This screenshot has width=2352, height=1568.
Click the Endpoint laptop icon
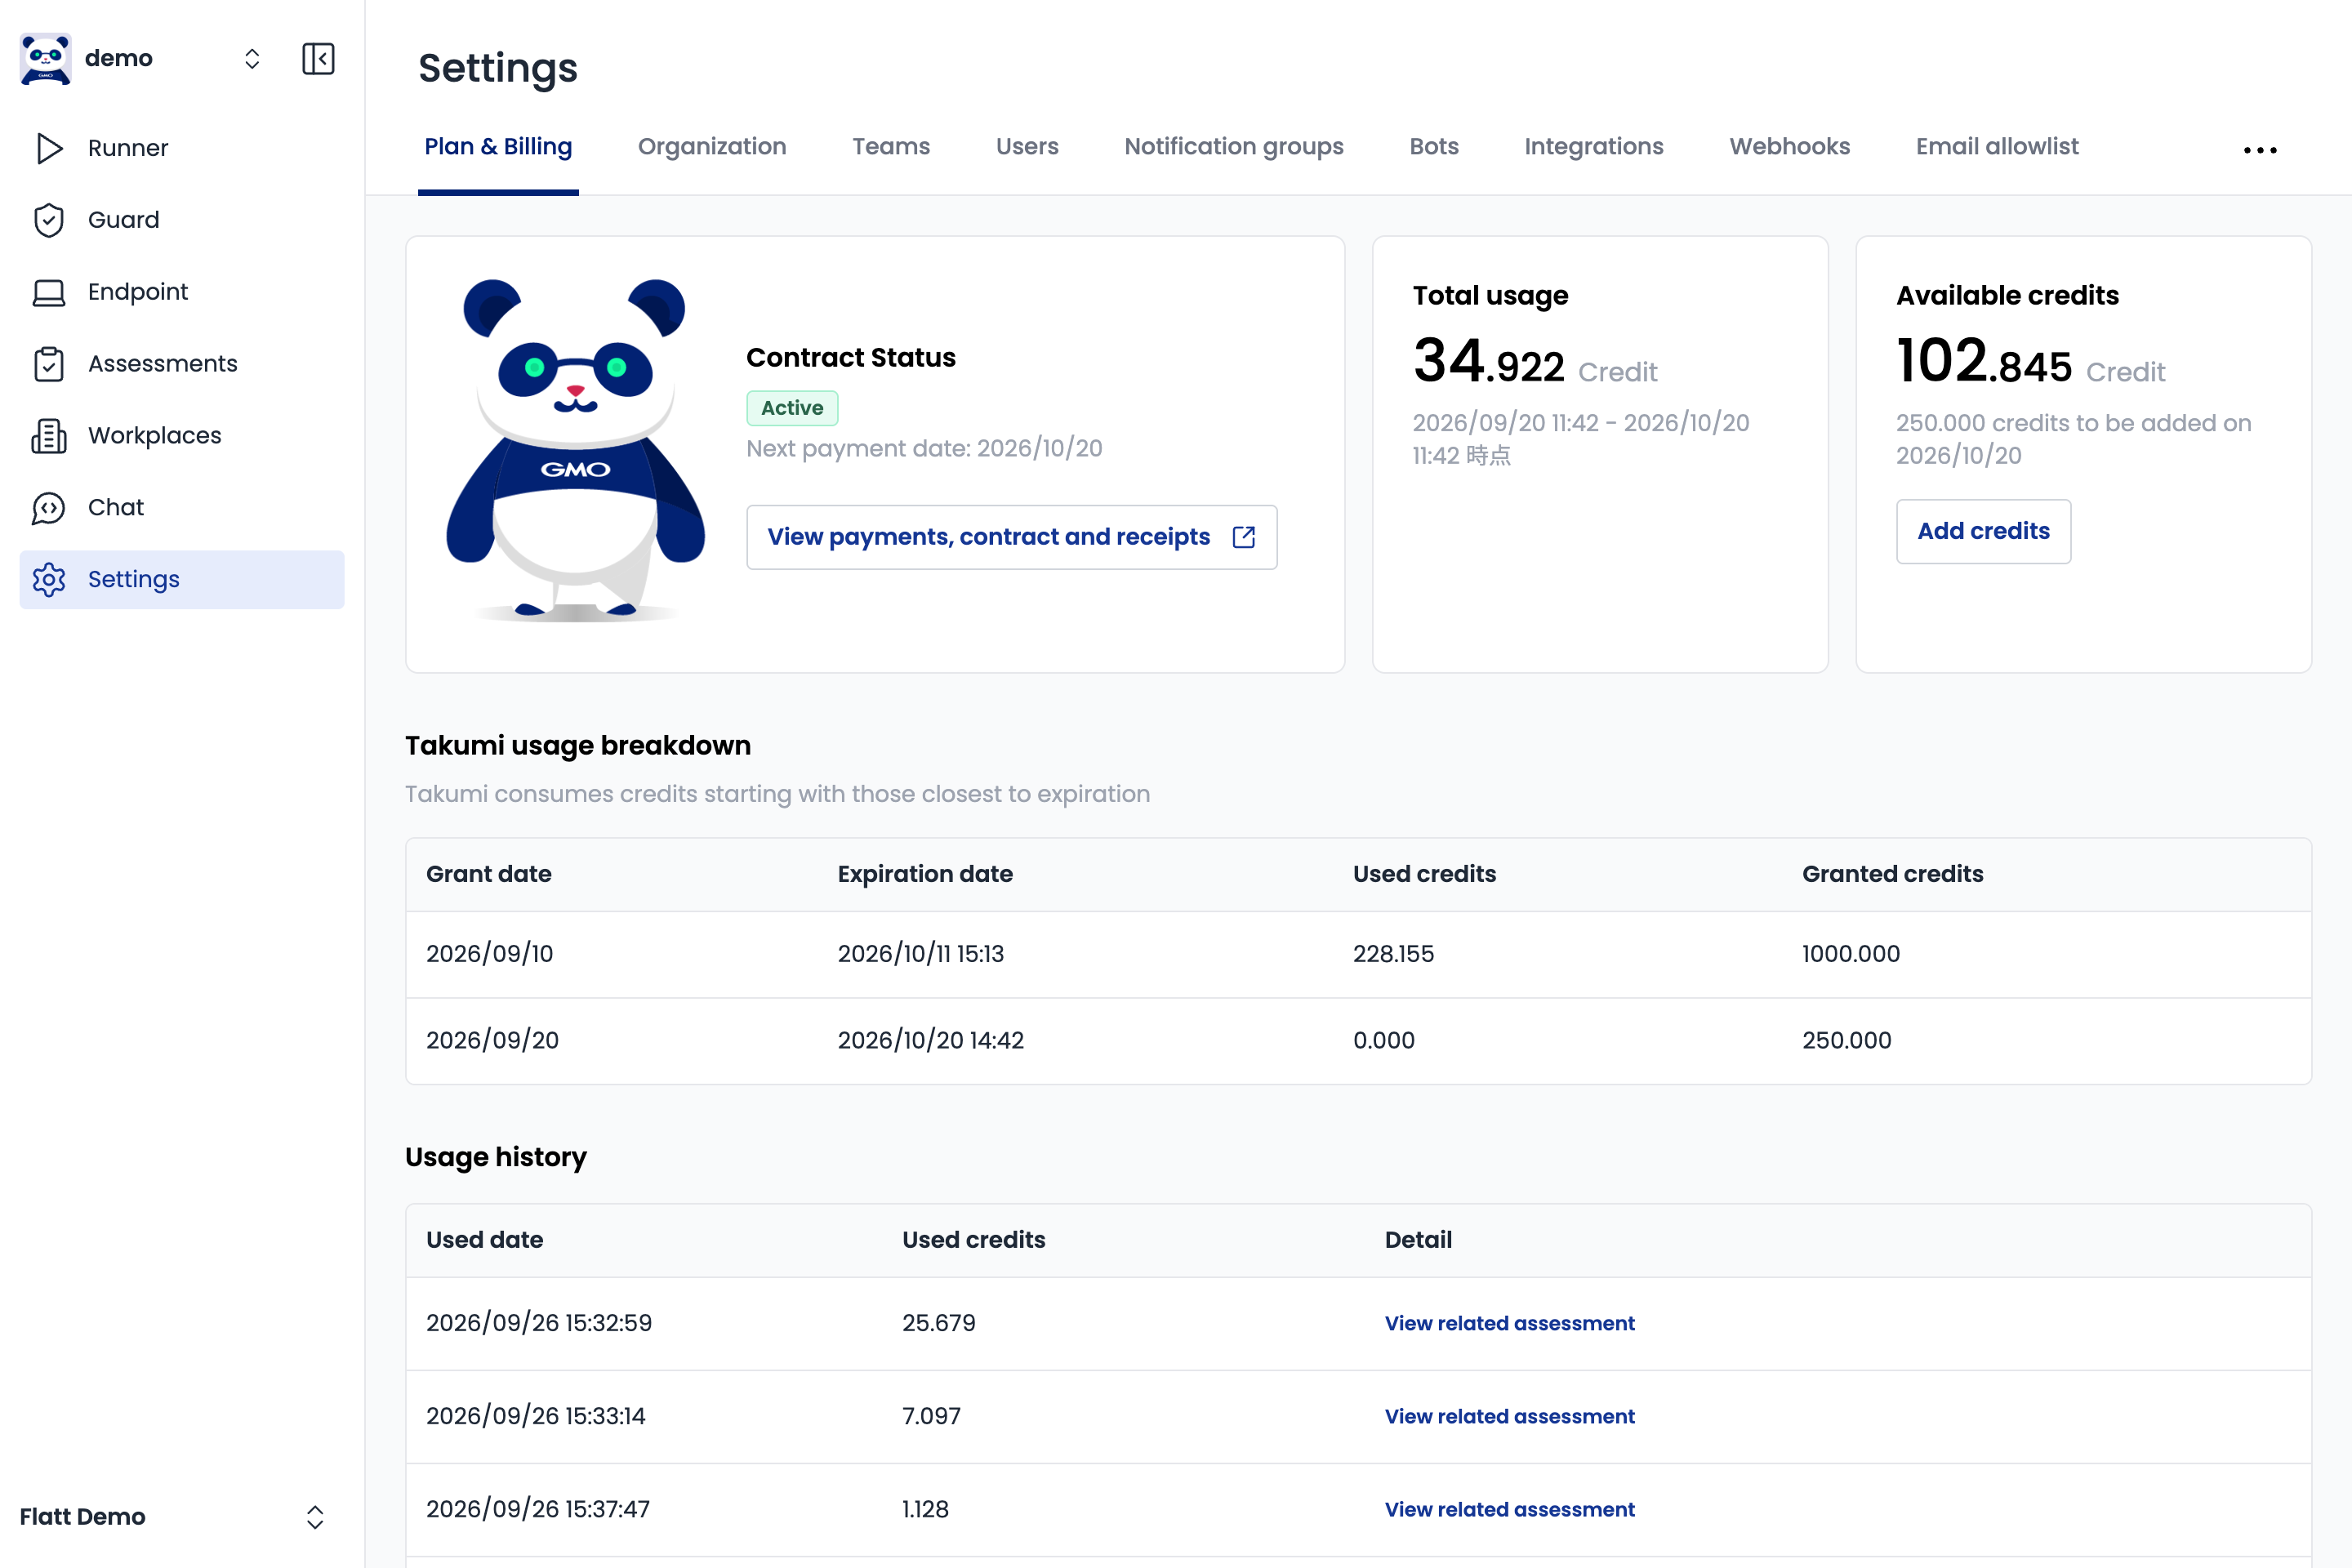click(49, 292)
